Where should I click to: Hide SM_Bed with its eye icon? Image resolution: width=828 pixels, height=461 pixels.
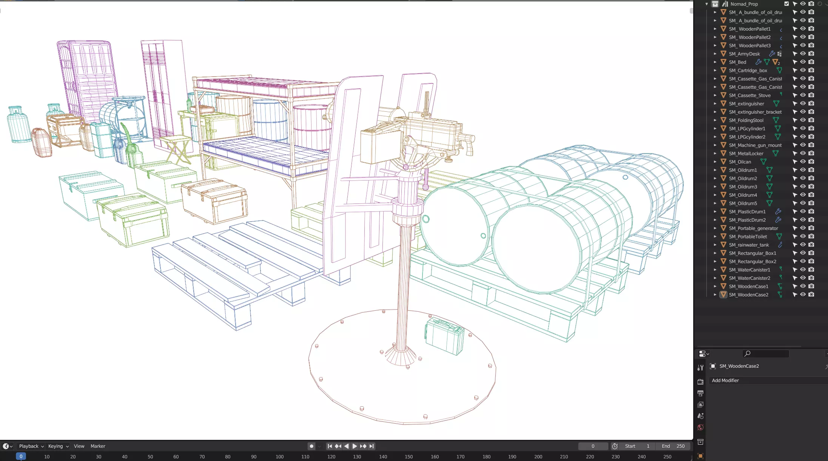[x=803, y=62]
